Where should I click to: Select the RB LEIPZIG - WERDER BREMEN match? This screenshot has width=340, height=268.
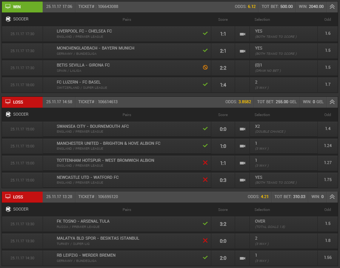86,255
